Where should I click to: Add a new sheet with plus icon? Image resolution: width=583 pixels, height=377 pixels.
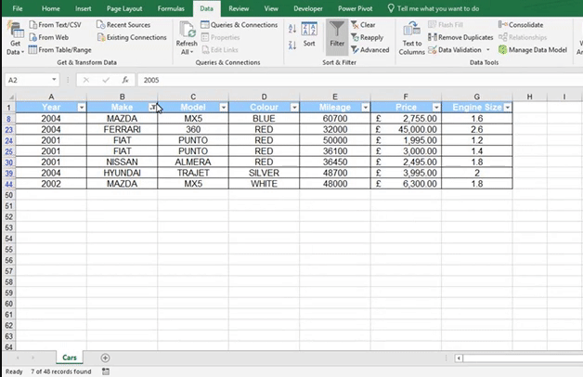tap(105, 357)
